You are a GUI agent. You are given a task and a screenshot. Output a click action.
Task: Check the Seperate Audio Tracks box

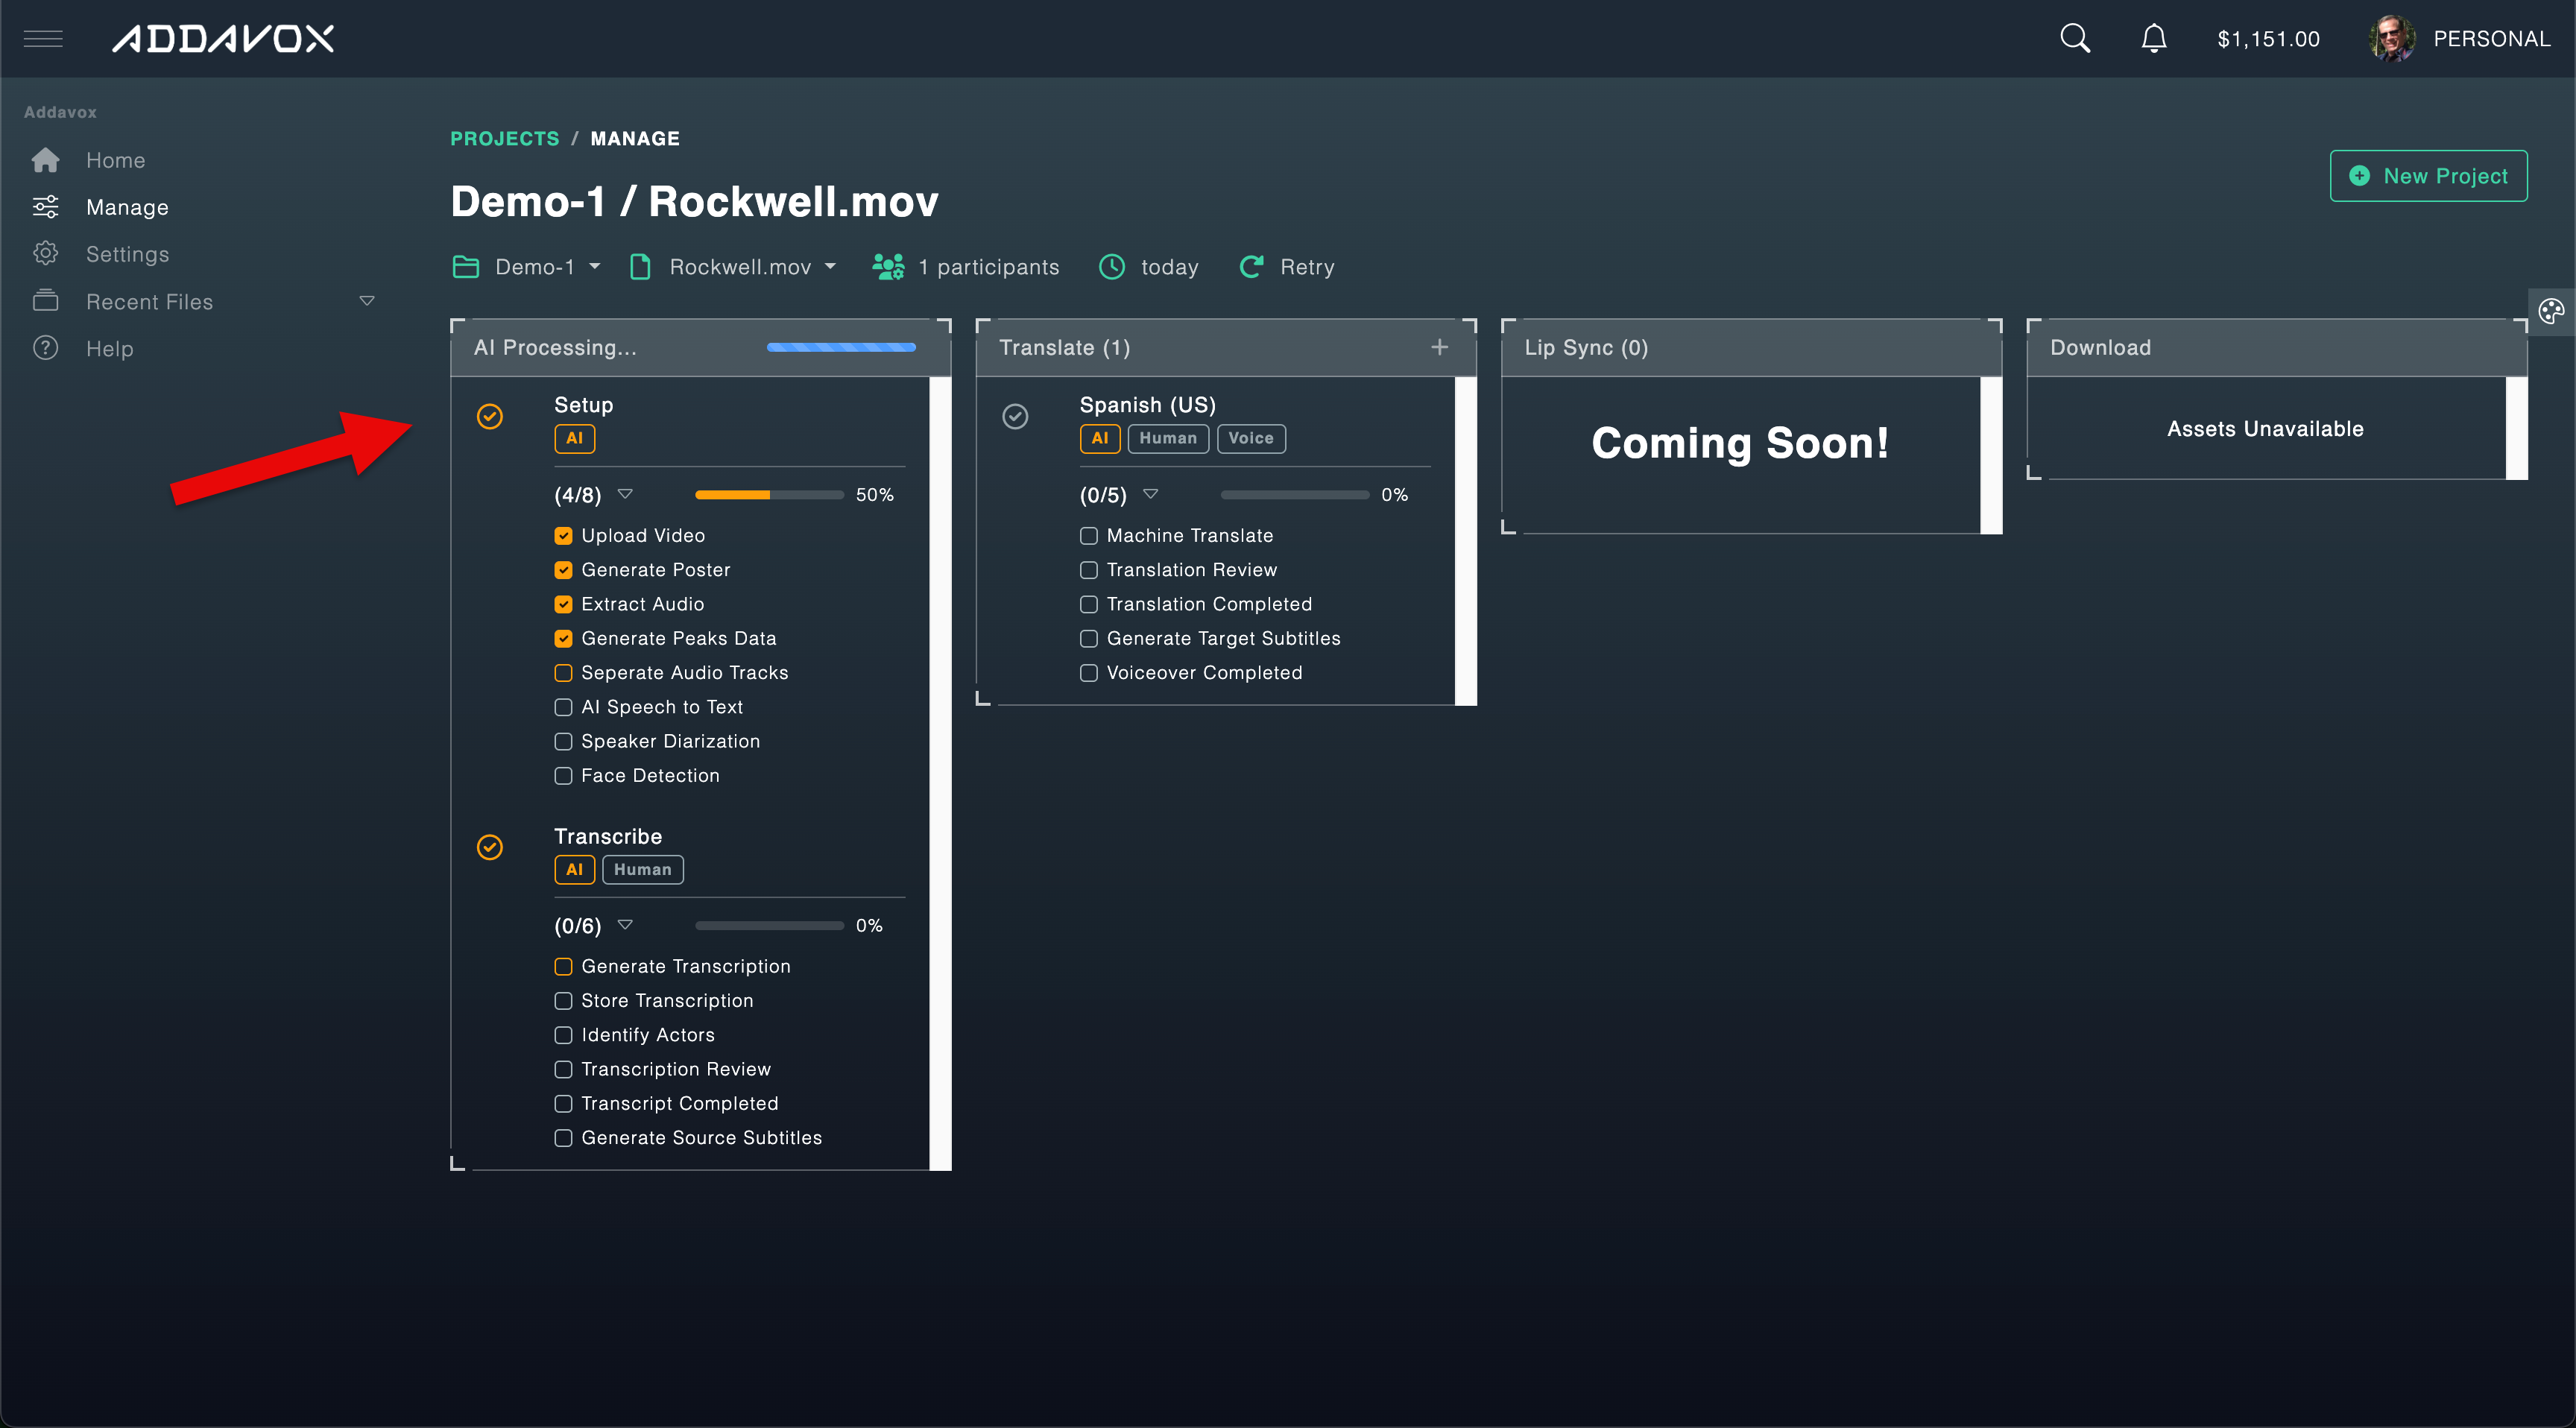[563, 673]
